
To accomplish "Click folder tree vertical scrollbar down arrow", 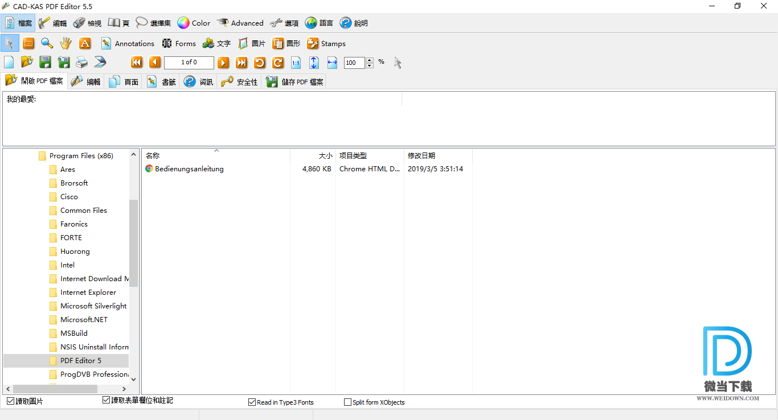I will (133, 379).
